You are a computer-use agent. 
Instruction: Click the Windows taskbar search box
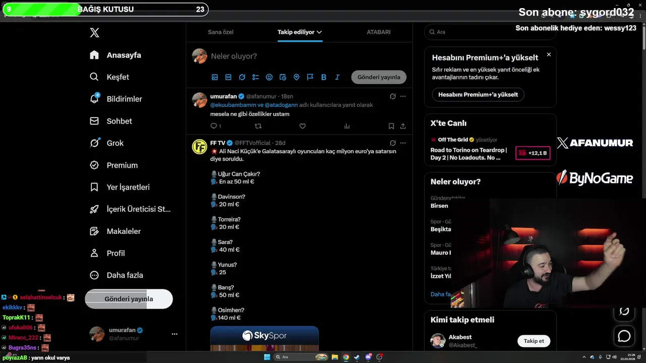pyautogui.click(x=301, y=357)
